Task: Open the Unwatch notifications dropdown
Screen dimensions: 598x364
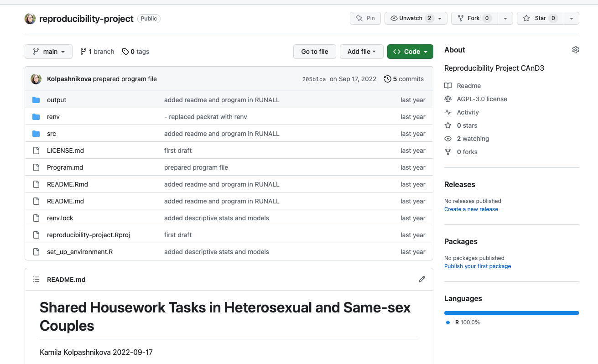Action: point(416,18)
